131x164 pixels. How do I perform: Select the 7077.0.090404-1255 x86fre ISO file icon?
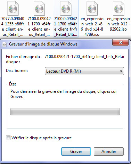click(x=13, y=8)
